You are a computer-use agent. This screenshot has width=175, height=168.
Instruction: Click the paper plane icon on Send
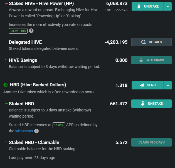point(142,85)
